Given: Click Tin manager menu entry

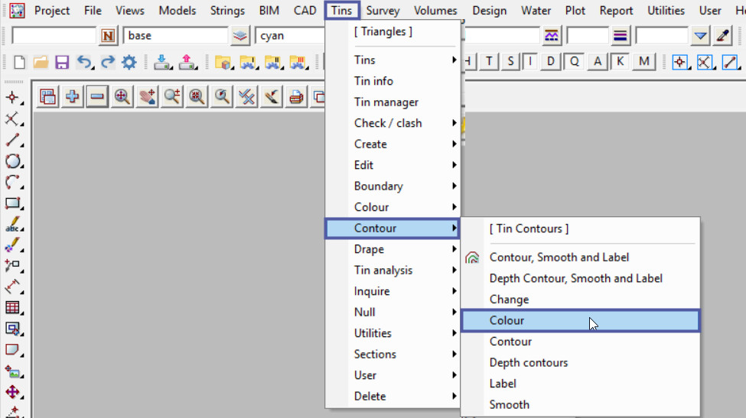Looking at the screenshot, I should (x=386, y=102).
